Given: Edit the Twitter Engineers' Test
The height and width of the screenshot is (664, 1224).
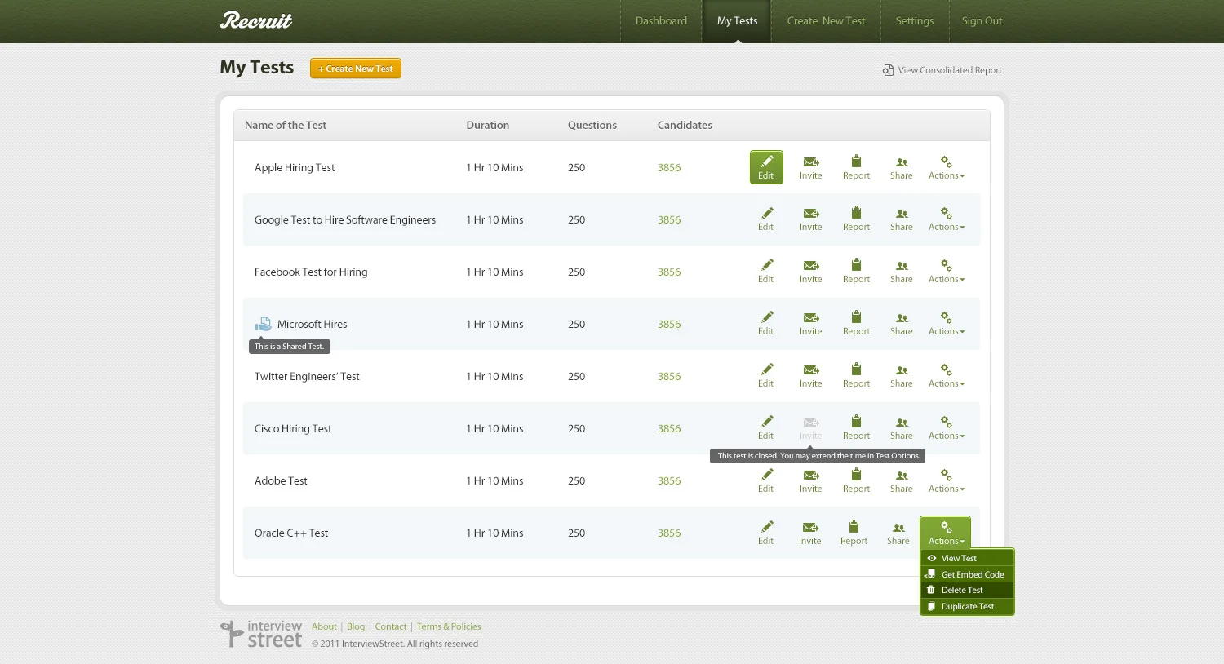Looking at the screenshot, I should coord(765,376).
